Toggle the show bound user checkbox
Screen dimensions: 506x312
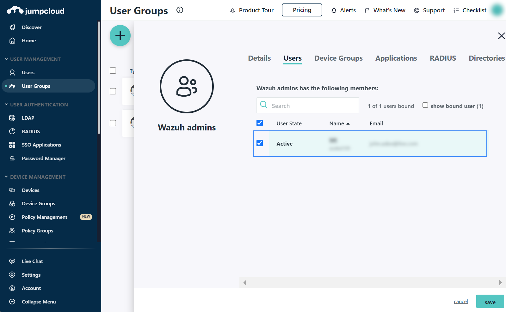click(425, 105)
